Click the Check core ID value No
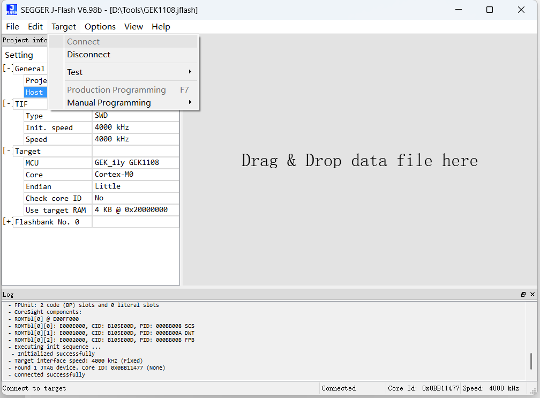This screenshot has width=540, height=398. pyautogui.click(x=136, y=198)
